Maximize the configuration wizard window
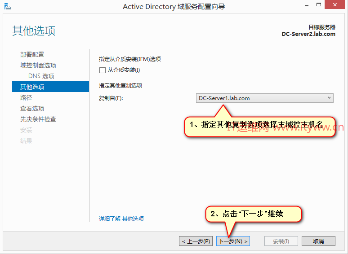Viewport: 348px width, 254px height. [x=319, y=5]
